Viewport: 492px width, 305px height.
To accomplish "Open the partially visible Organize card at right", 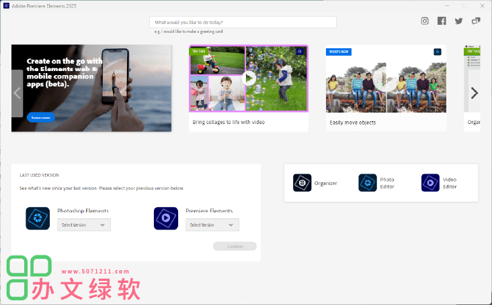I will tap(472, 88).
